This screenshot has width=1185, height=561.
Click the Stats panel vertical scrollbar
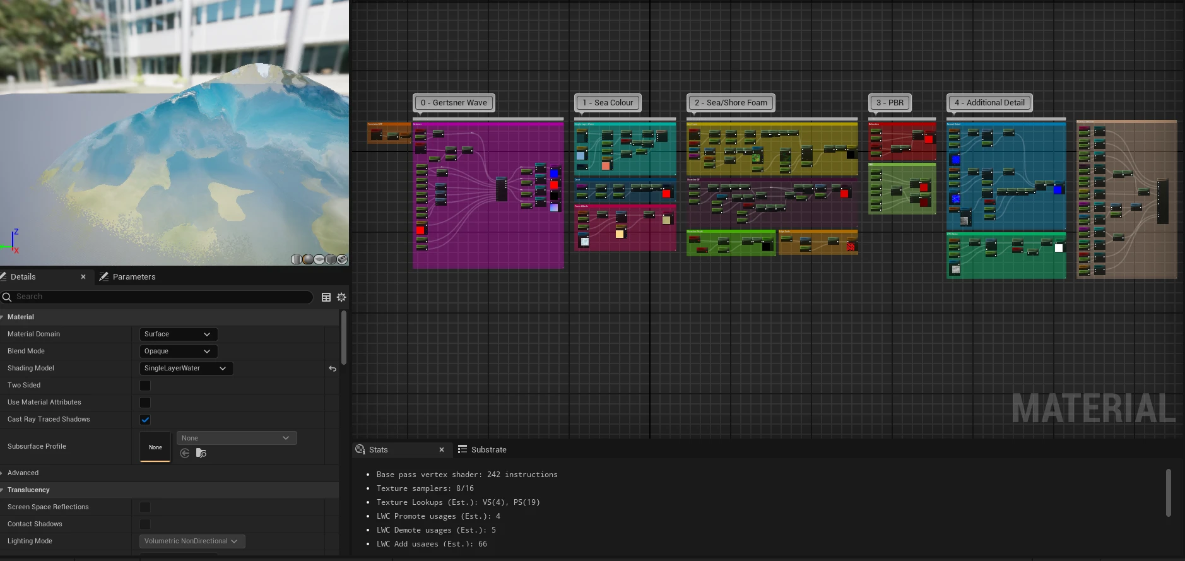(1168, 493)
